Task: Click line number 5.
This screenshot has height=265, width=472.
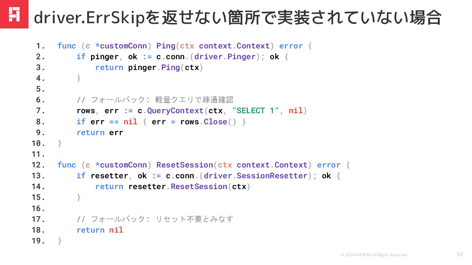Action: pos(40,89)
